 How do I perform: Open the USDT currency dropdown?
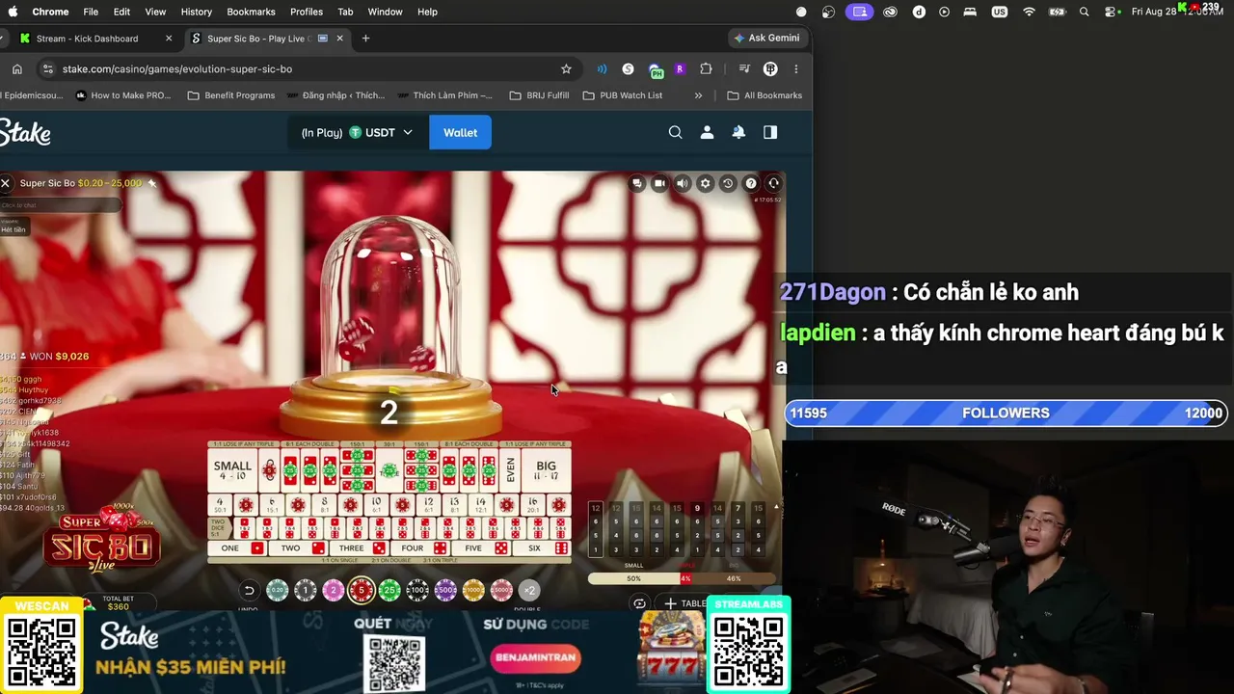pos(382,133)
